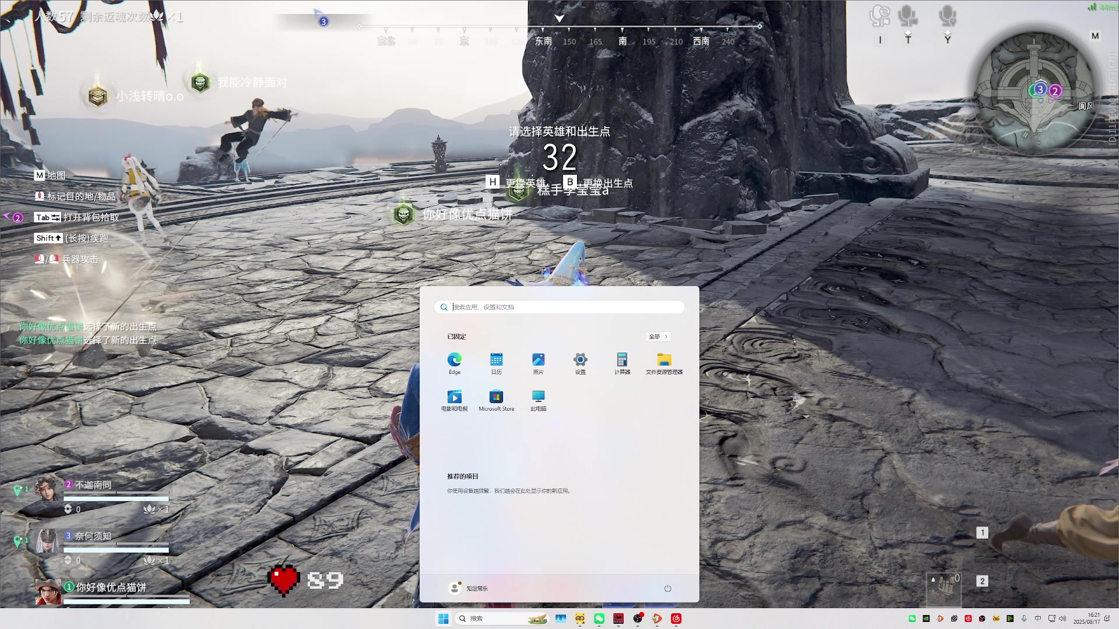Open 文件资源管理器 file explorer
1119x629 pixels.
click(x=664, y=363)
